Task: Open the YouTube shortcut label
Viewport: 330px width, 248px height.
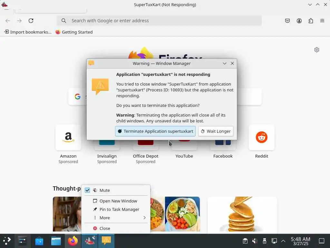Action: click(184, 156)
